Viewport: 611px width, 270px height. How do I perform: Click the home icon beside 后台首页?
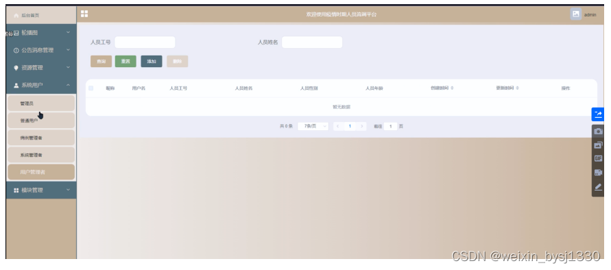click(x=16, y=16)
